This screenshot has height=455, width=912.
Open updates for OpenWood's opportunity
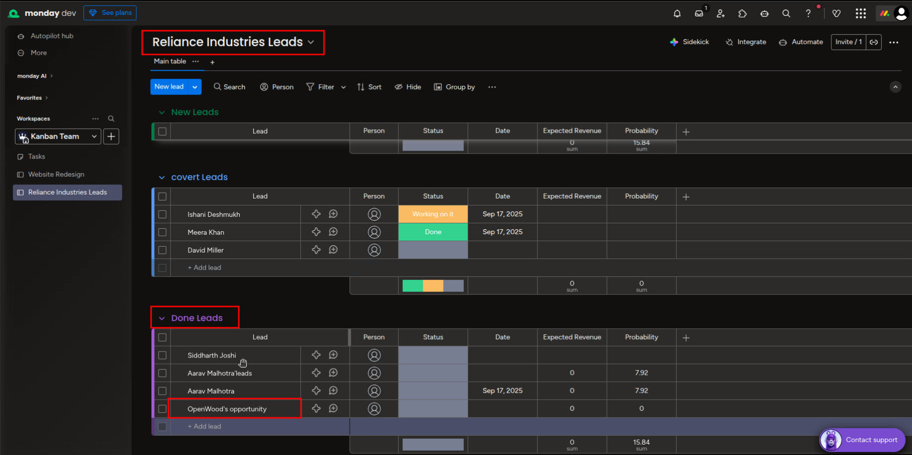tap(333, 408)
